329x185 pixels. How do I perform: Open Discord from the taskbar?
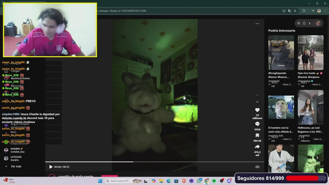[229, 181]
